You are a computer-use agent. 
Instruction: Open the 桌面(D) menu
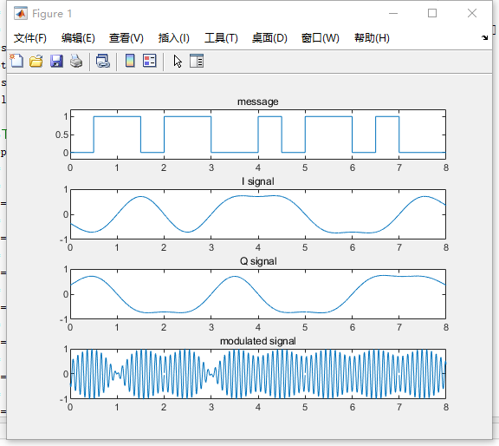[x=269, y=38]
